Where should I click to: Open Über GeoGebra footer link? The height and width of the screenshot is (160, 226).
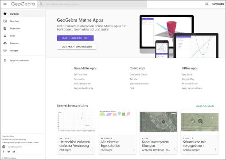tap(8, 136)
